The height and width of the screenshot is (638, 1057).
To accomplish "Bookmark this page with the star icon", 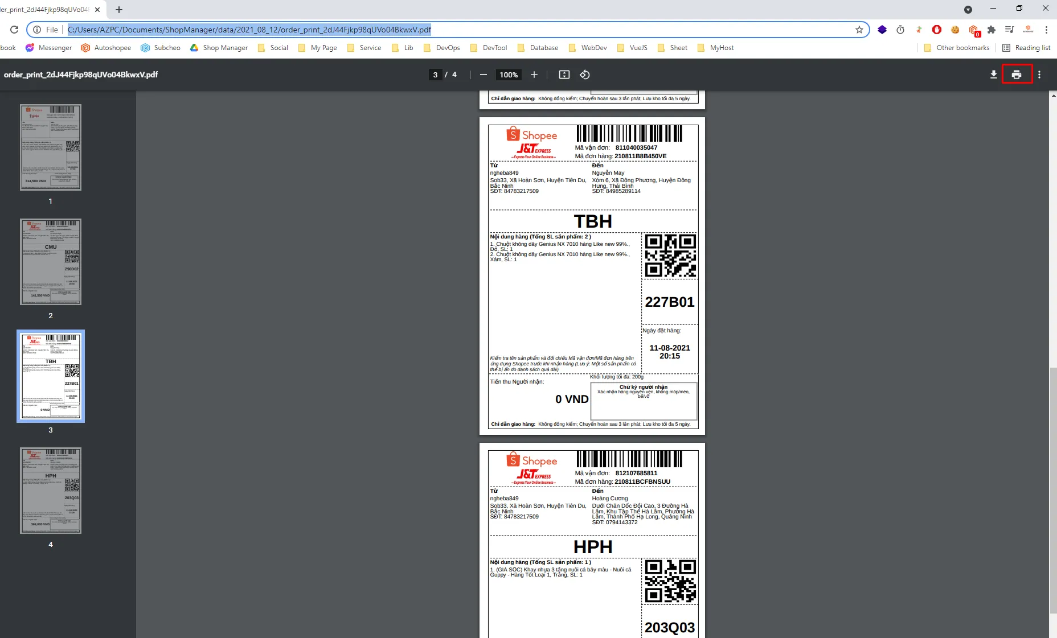I will [859, 30].
